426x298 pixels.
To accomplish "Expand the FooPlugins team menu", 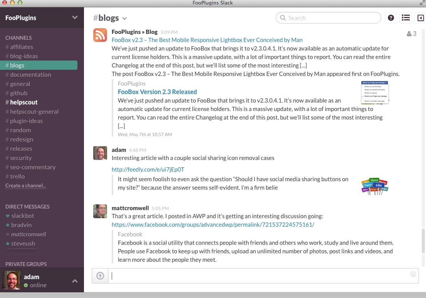I will point(75,18).
